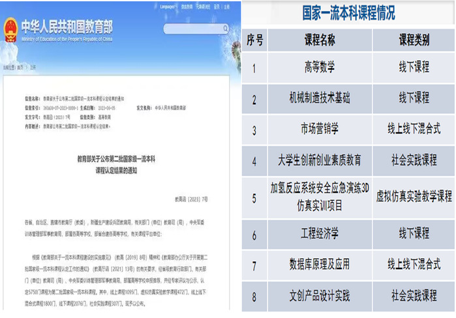
Task: Click the 高等数学 course cell
Action: click(x=320, y=68)
